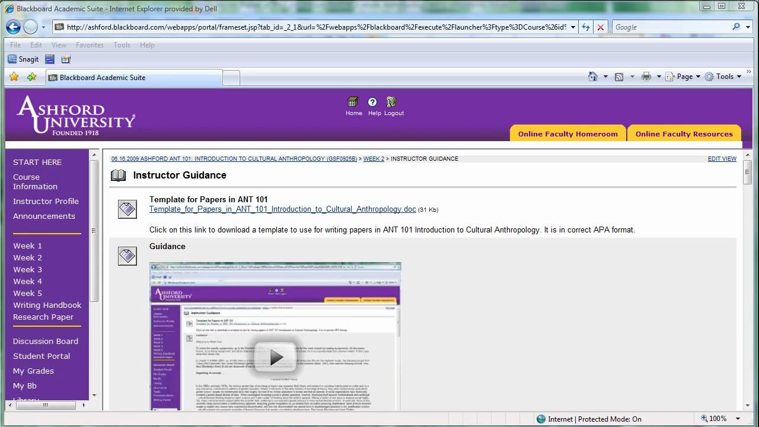759x427 pixels.
Task: Click the Guidance item icon
Action: pyautogui.click(x=127, y=256)
